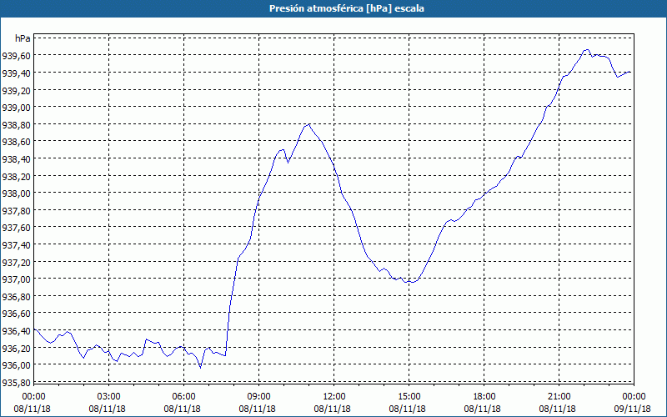Click the curve's mid-morning peak near 11:00
667x417 pixels.
(x=308, y=124)
